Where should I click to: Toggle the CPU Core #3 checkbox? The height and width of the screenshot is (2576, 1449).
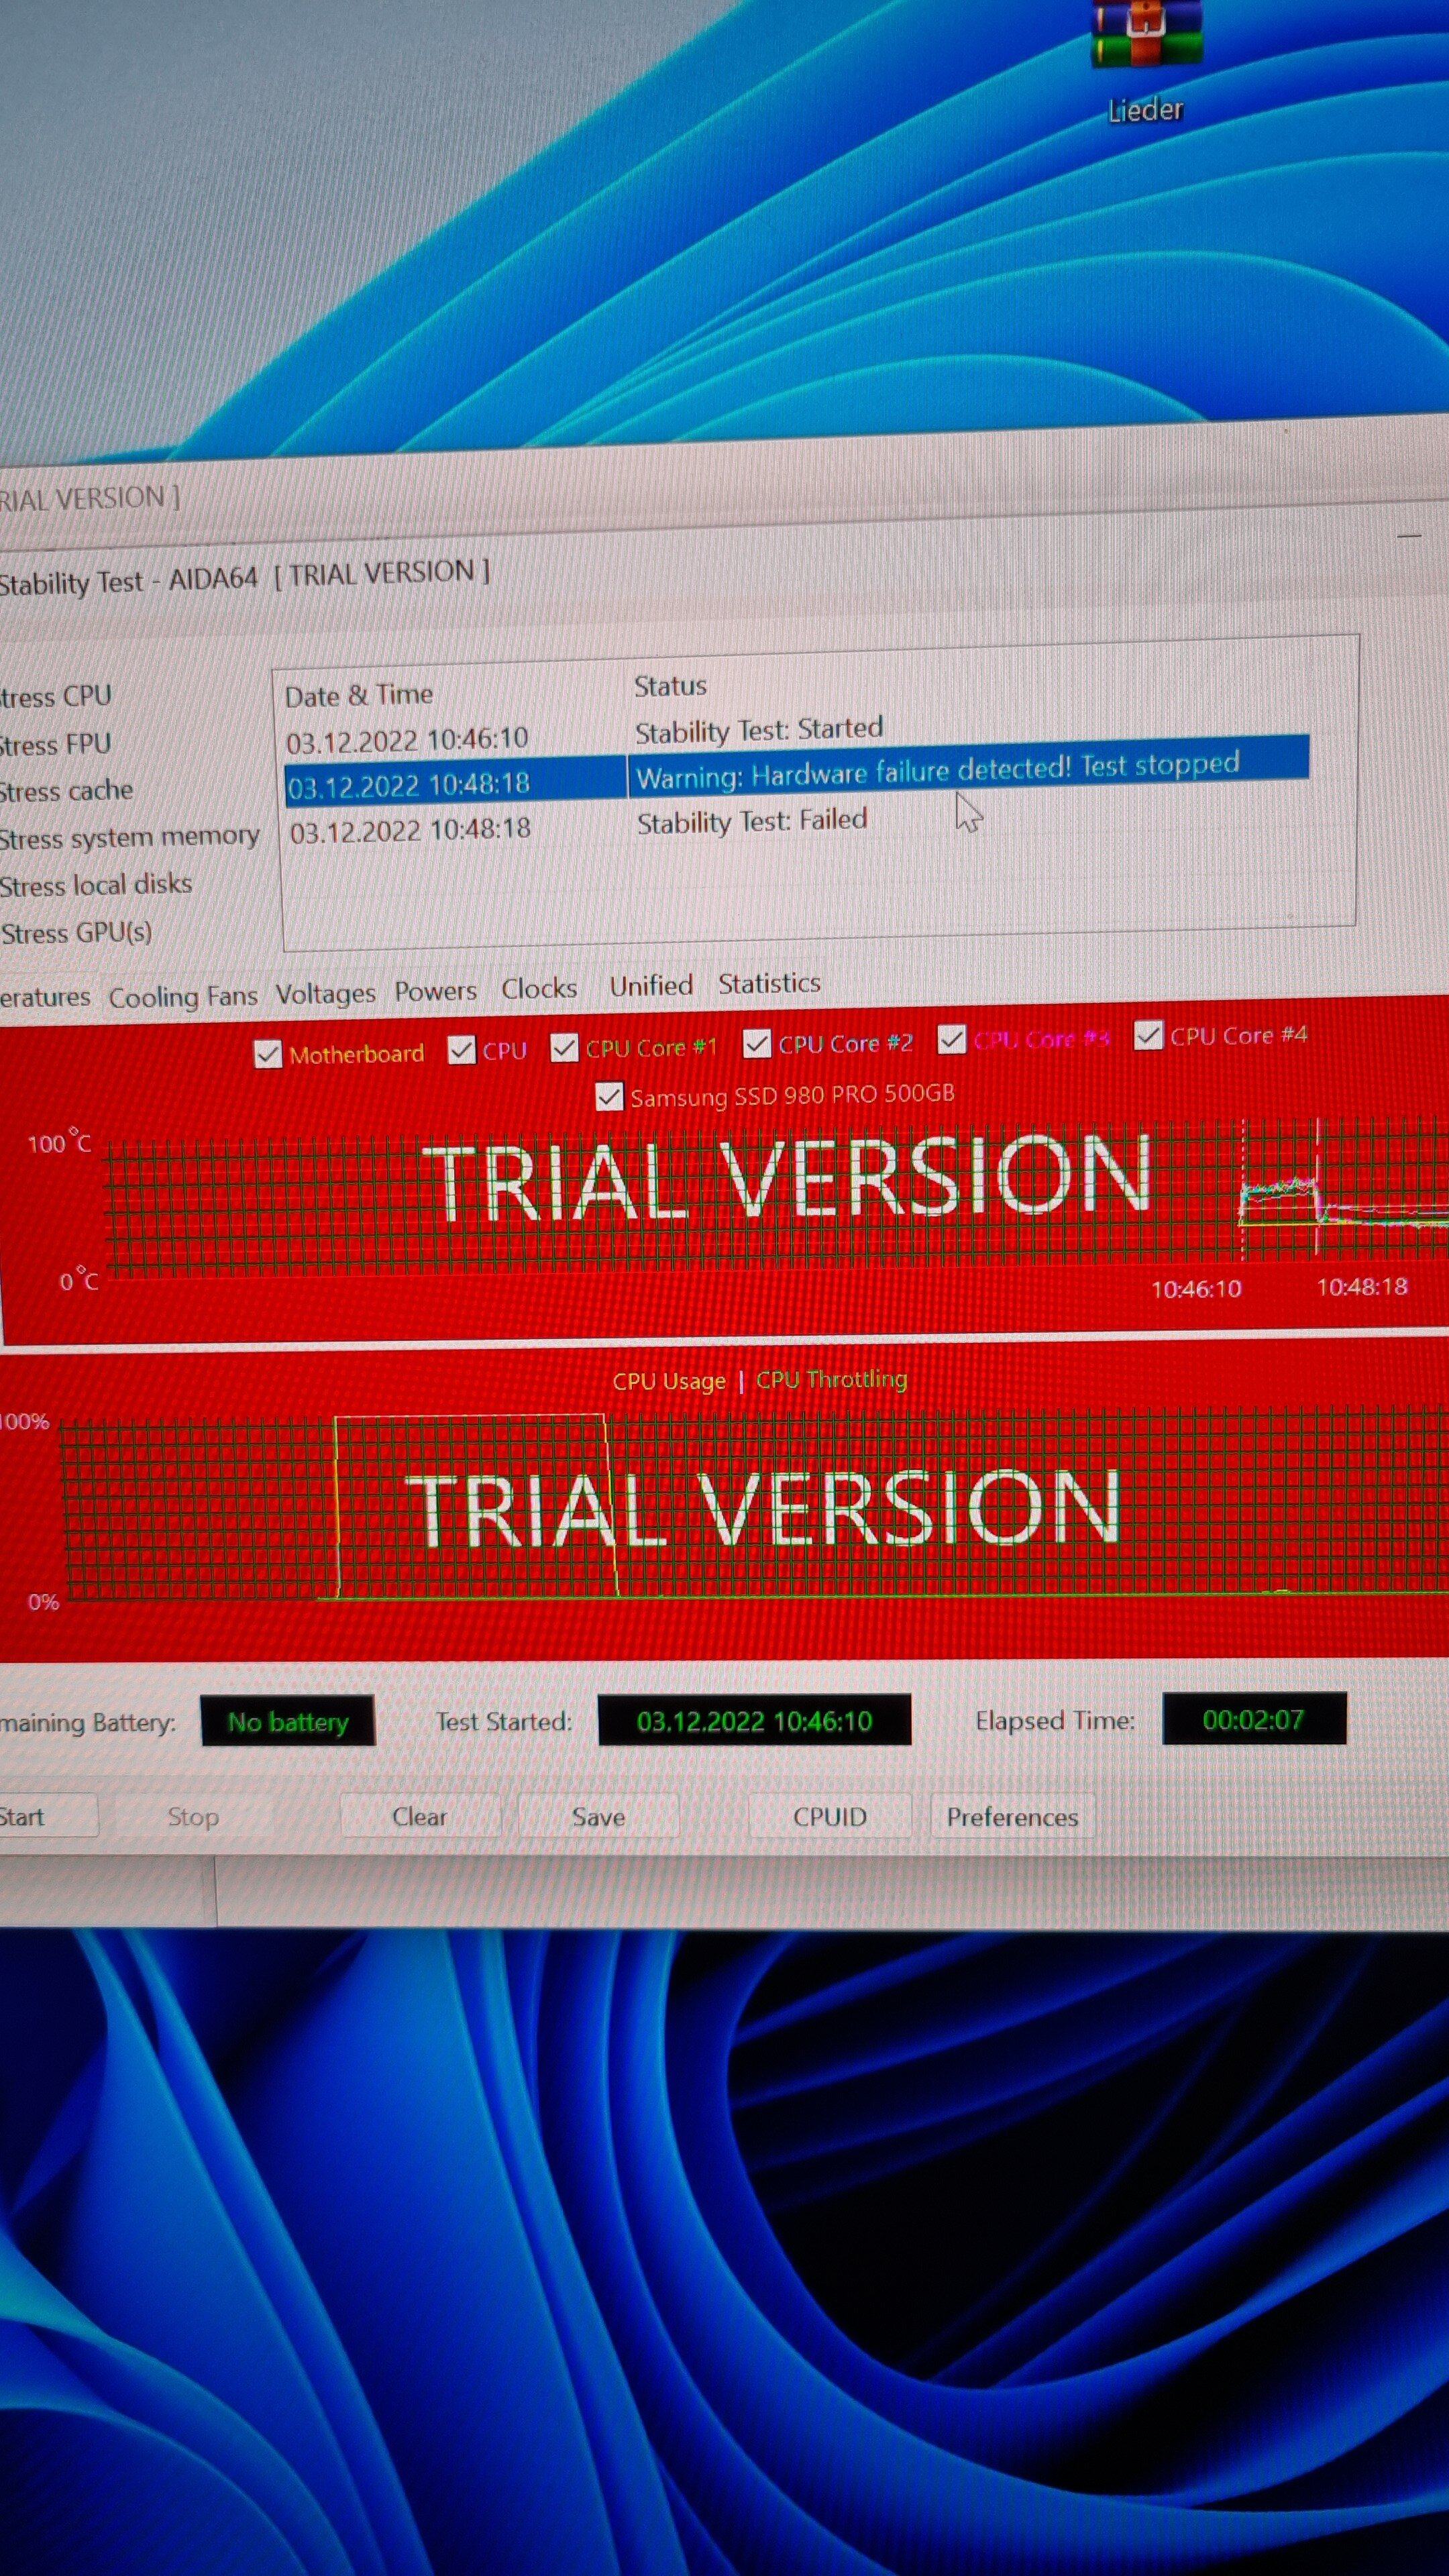pos(951,1040)
